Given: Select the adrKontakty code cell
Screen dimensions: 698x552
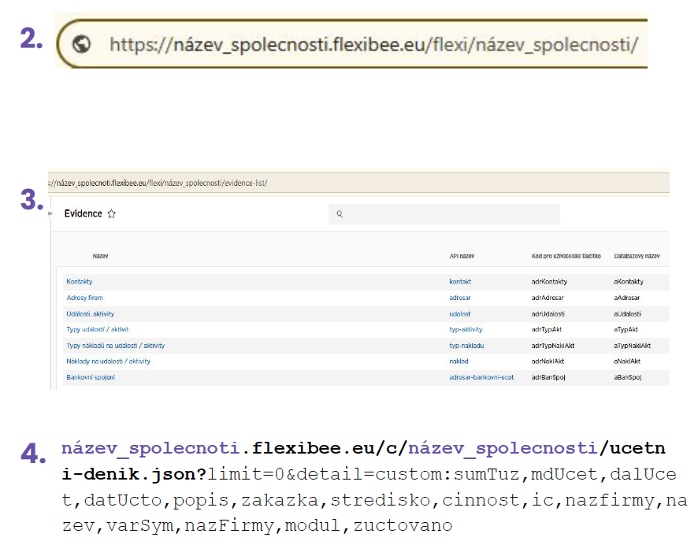Looking at the screenshot, I should (549, 282).
